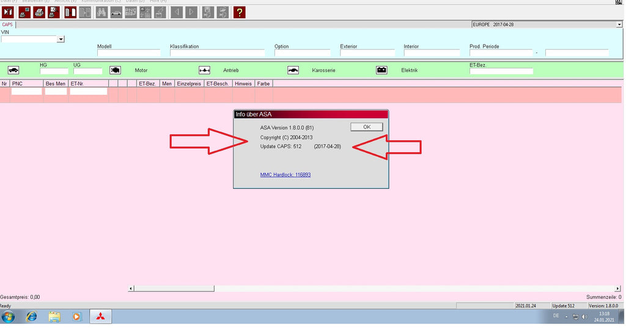Click the binoculars search icon
This screenshot has height=335, width=626.
pyautogui.click(x=101, y=12)
